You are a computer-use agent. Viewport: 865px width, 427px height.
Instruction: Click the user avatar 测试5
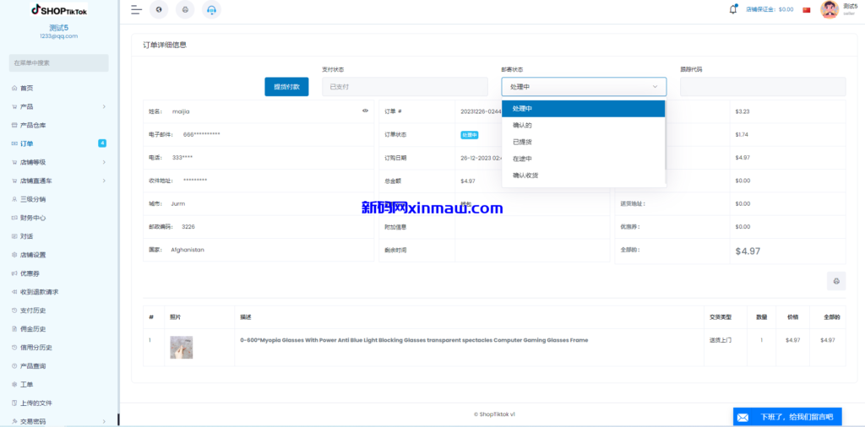830,9
